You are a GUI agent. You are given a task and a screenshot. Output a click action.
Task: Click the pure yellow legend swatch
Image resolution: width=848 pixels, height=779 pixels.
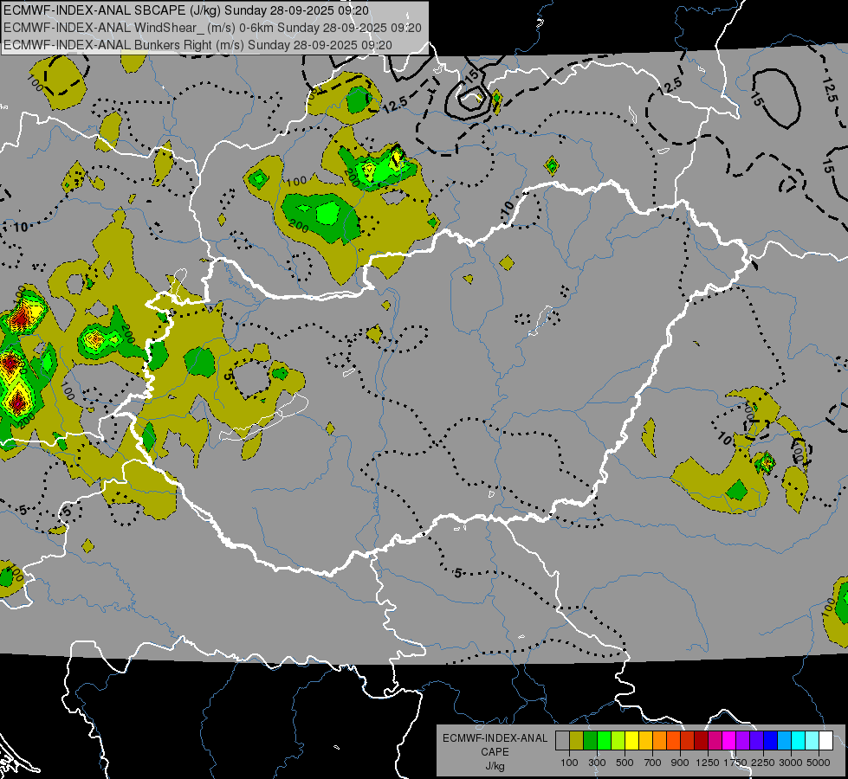(631, 741)
